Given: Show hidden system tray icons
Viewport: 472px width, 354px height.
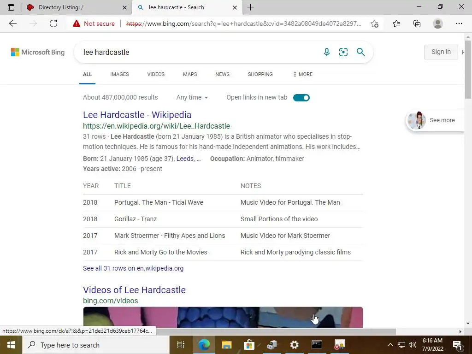Looking at the screenshot, I should click(x=390, y=345).
